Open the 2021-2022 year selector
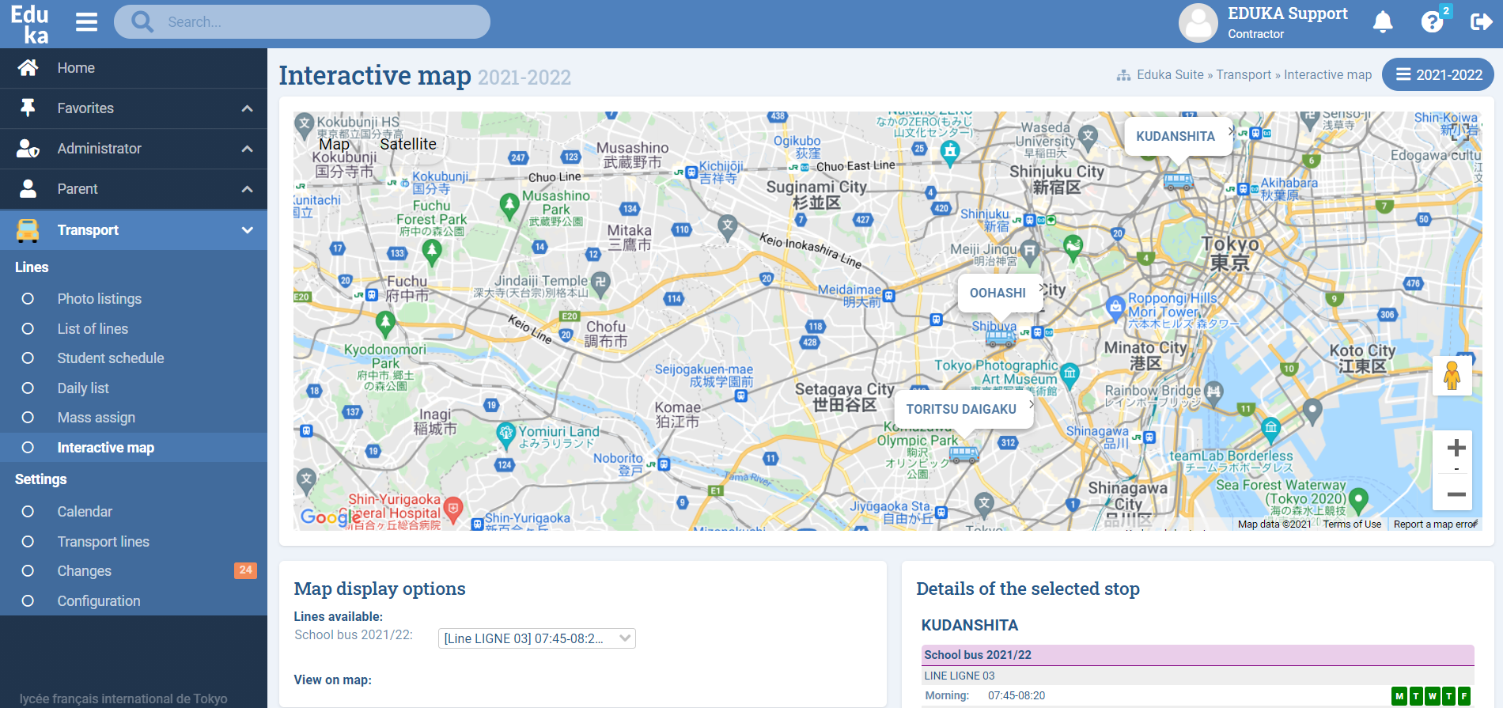1503x708 pixels. pos(1438,74)
